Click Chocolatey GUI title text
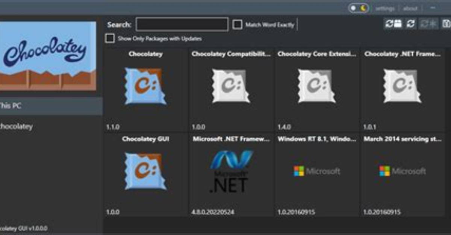 tap(145, 139)
